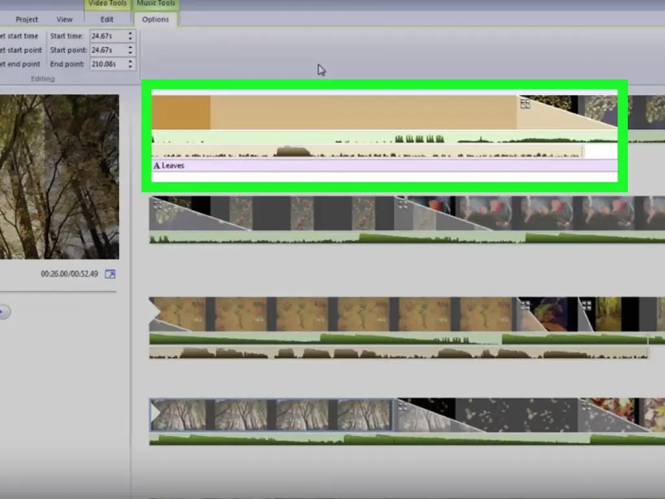Click the transition icon after the orange clip
665x499 pixels.
525,103
